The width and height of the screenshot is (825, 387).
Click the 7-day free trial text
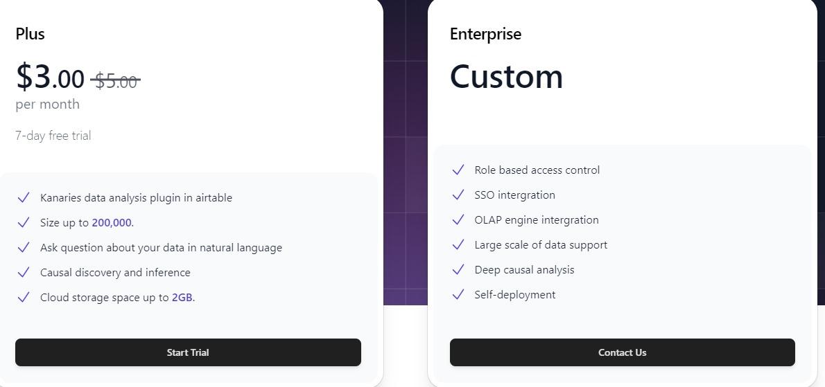click(x=53, y=136)
